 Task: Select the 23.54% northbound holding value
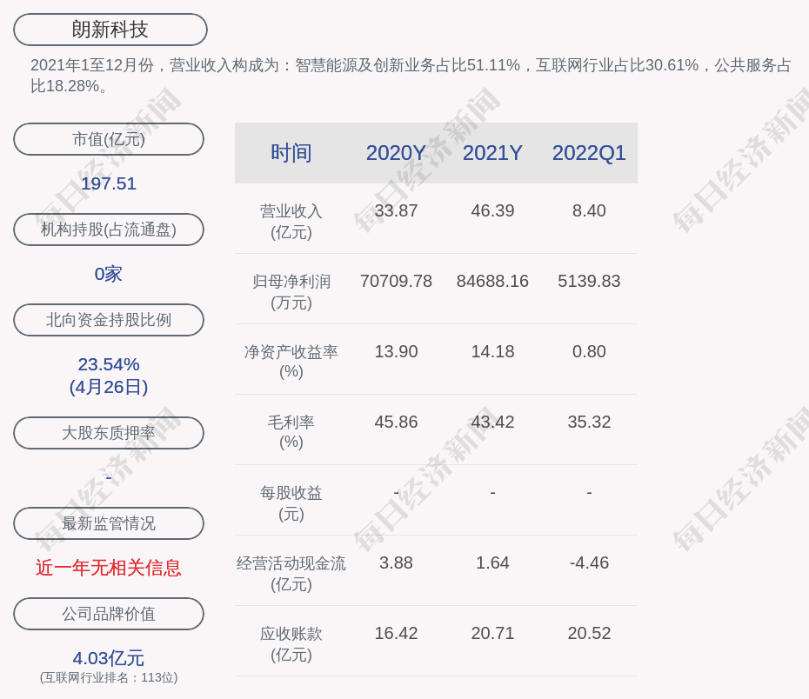coord(109,364)
